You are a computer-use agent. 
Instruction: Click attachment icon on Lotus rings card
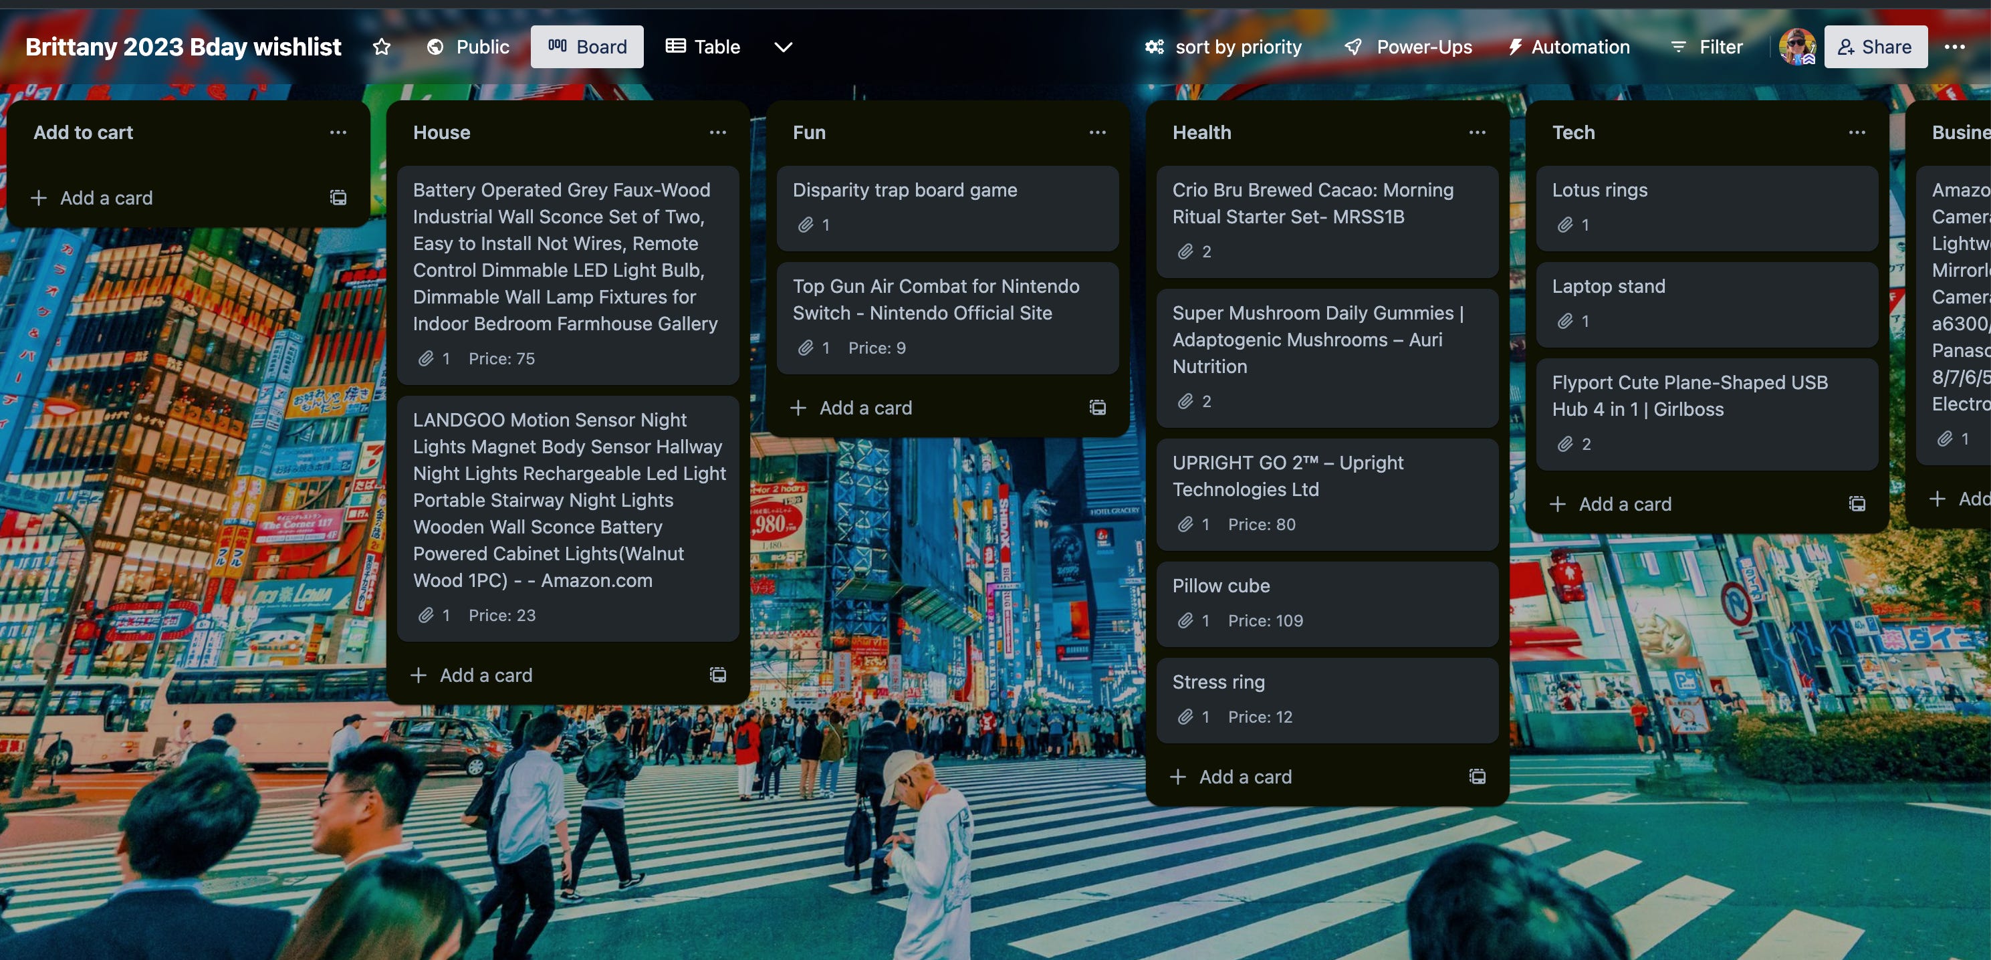tap(1564, 225)
